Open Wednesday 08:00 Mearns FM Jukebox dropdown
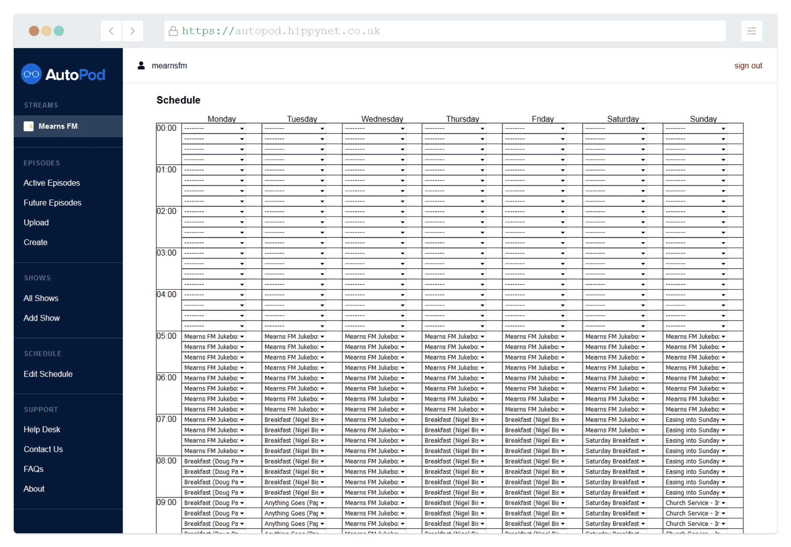Image resolution: width=791 pixels, height=547 pixels. click(x=375, y=461)
